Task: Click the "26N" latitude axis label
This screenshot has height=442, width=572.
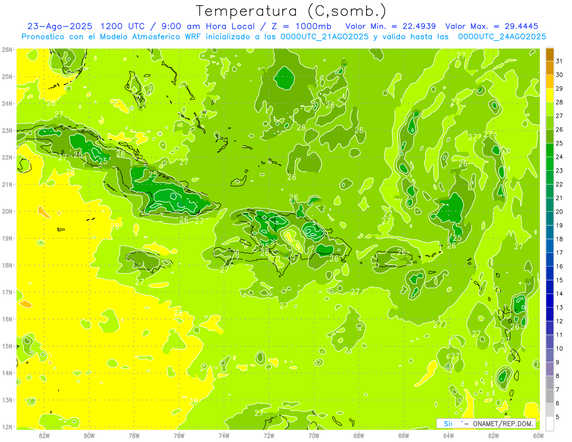Action: point(7,50)
